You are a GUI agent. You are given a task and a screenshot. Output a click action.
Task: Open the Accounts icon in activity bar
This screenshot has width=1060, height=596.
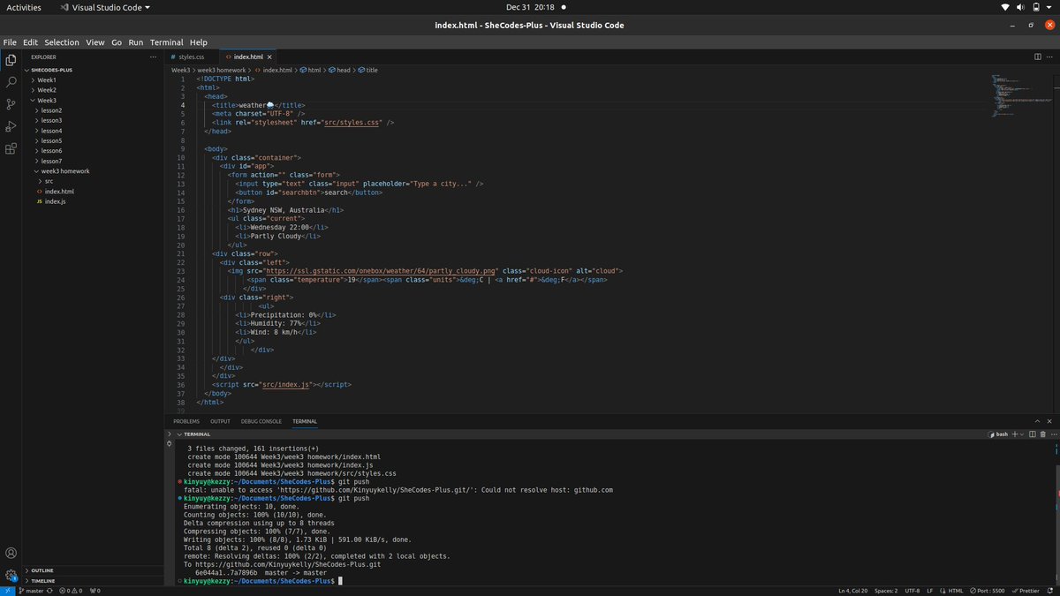(x=11, y=553)
